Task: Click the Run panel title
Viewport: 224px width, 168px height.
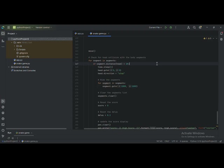Action: tap(9, 133)
